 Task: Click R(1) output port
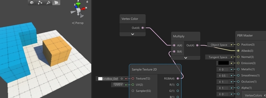(x=178, y=84)
